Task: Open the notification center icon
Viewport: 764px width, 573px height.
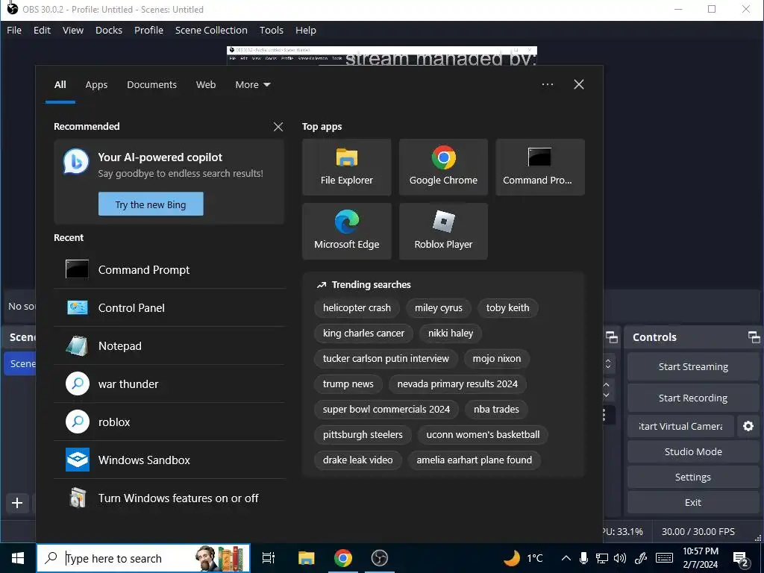Action: 741,558
